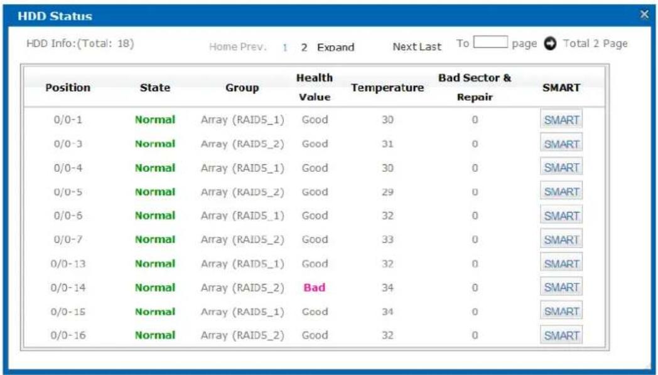Click the Next page link
658x375 pixels.
404,47
